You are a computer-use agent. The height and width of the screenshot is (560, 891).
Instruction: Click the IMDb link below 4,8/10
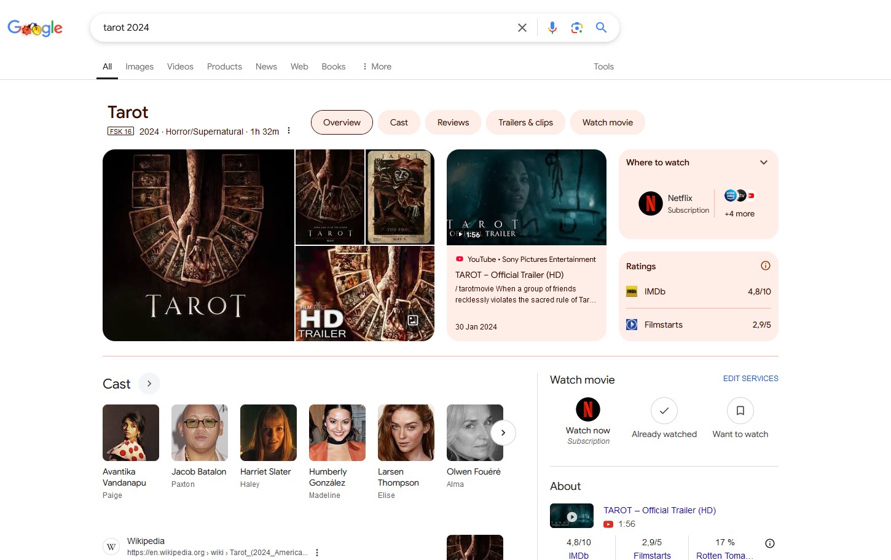[x=579, y=556]
